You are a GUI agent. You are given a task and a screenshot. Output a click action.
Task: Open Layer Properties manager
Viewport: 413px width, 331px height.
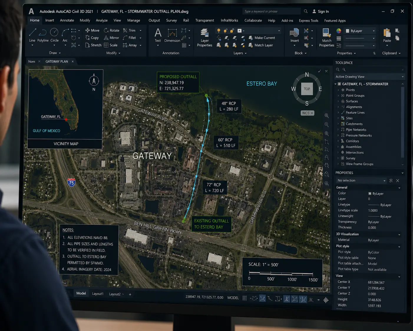click(204, 37)
